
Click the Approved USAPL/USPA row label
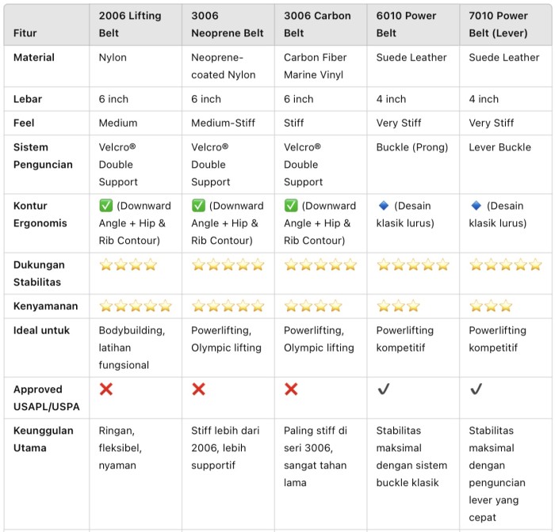(46, 398)
